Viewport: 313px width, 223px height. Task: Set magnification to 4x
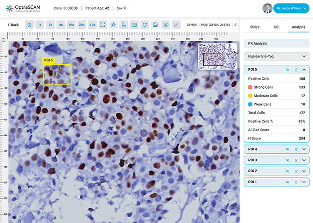[61, 25]
